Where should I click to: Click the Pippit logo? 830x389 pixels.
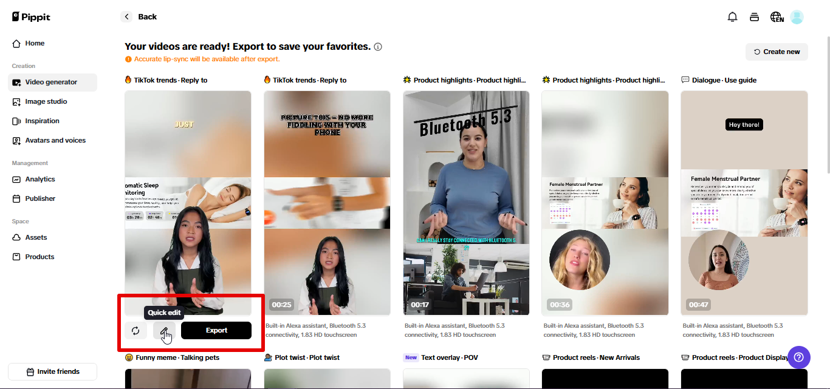pyautogui.click(x=30, y=16)
